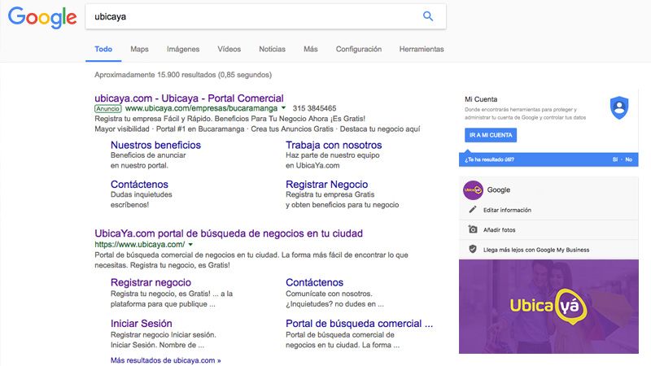The height and width of the screenshot is (366, 651).
Task: Answer No to the helpful question
Action: click(628, 159)
